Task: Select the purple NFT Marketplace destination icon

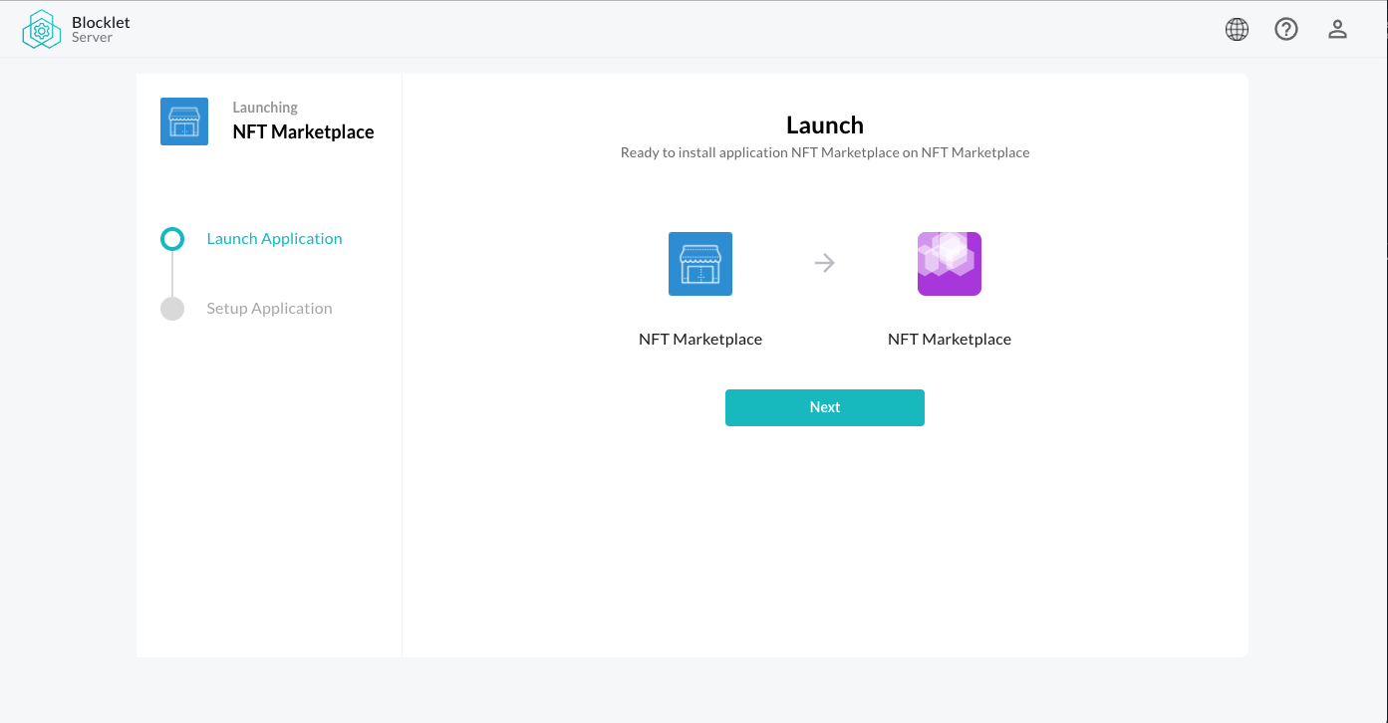Action: [949, 263]
